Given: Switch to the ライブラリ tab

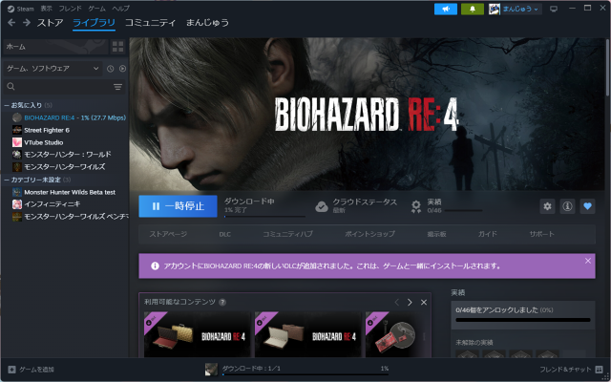Looking at the screenshot, I should tap(94, 23).
